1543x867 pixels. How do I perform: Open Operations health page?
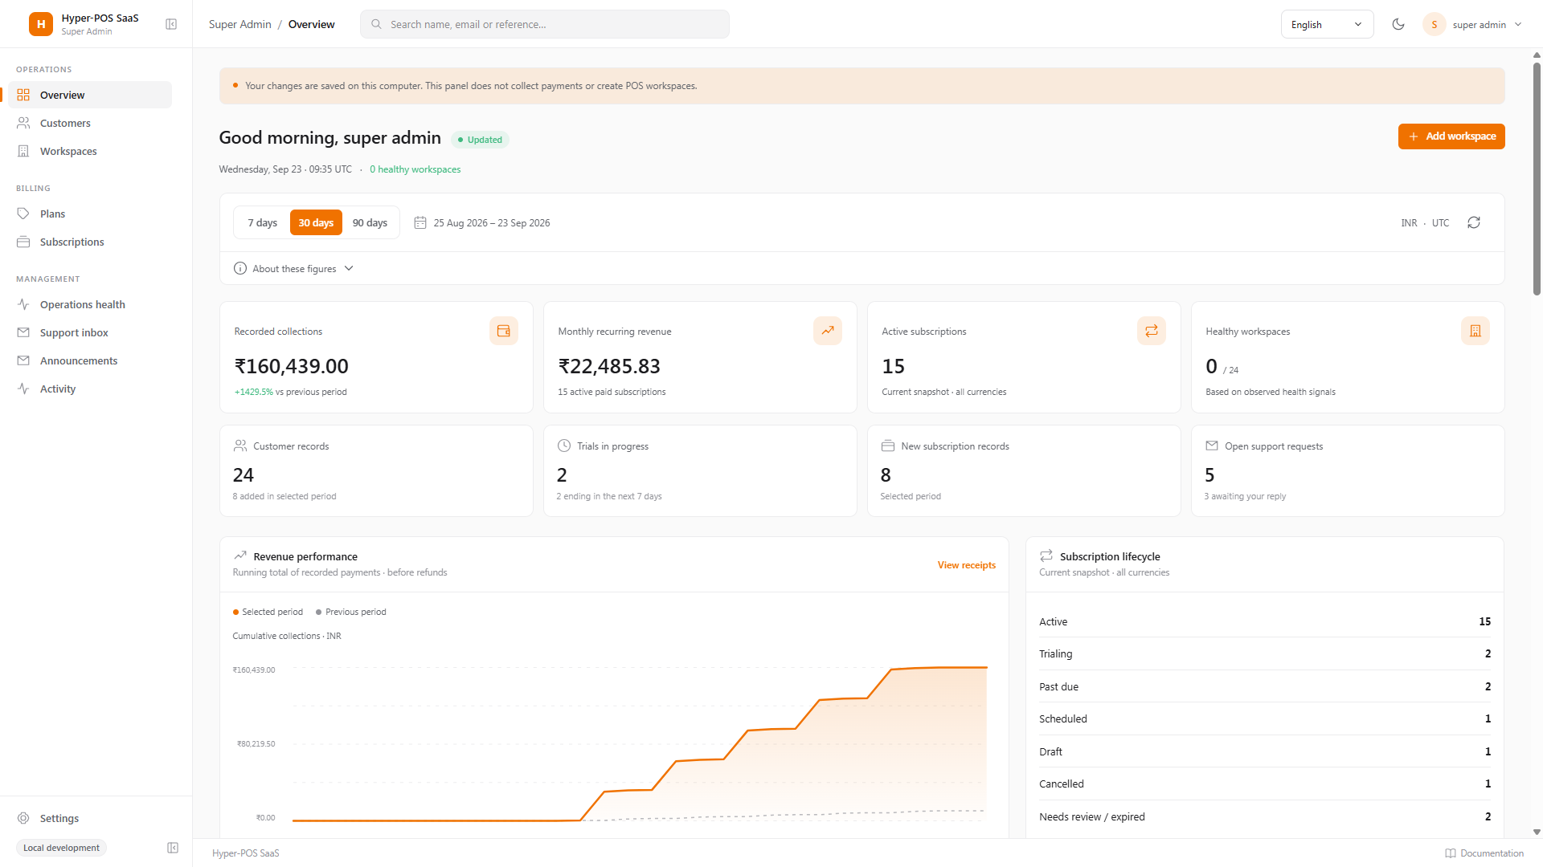(90, 304)
